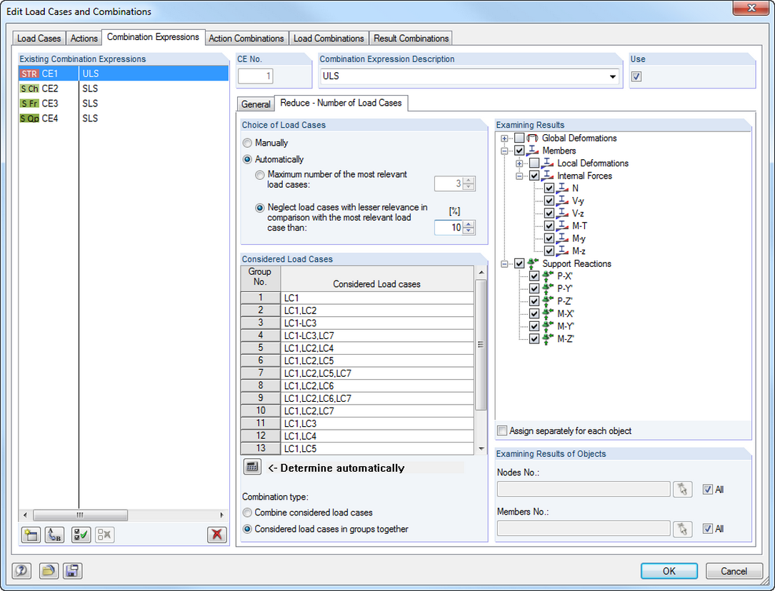Toggle the Use checkbox
This screenshot has width=775, height=591.
coord(636,76)
